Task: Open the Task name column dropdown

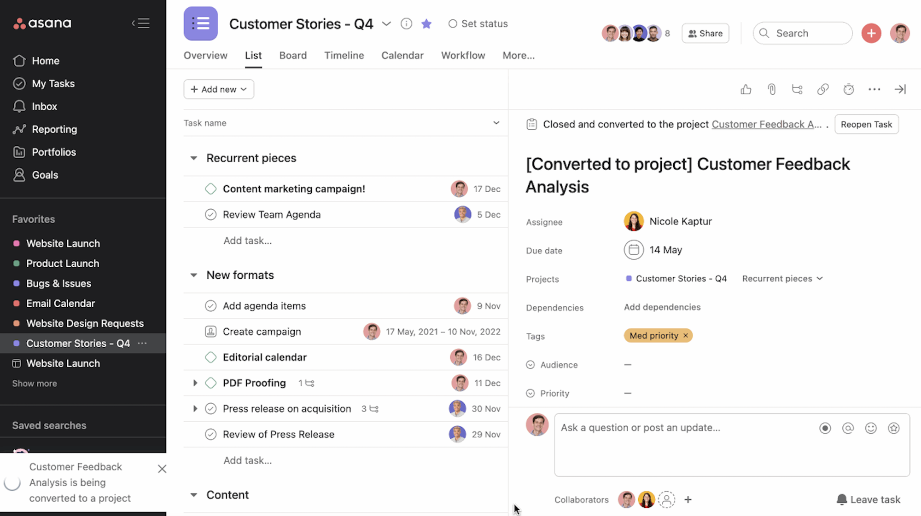Action: pos(496,123)
